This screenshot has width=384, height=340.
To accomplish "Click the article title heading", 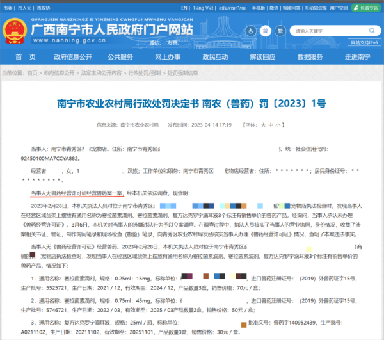I will pos(191,103).
